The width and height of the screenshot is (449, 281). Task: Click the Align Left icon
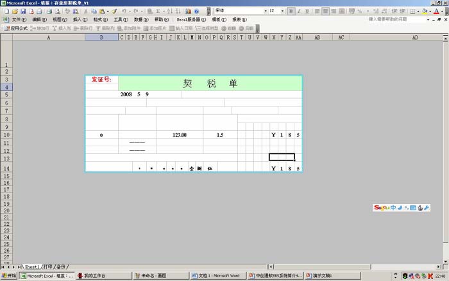[x=317, y=11]
